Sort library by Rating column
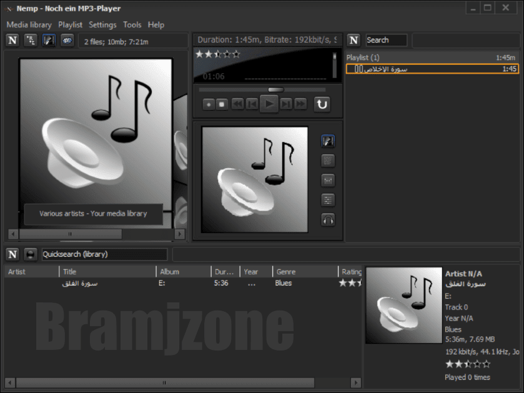Image resolution: width=524 pixels, height=393 pixels. pyautogui.click(x=350, y=272)
